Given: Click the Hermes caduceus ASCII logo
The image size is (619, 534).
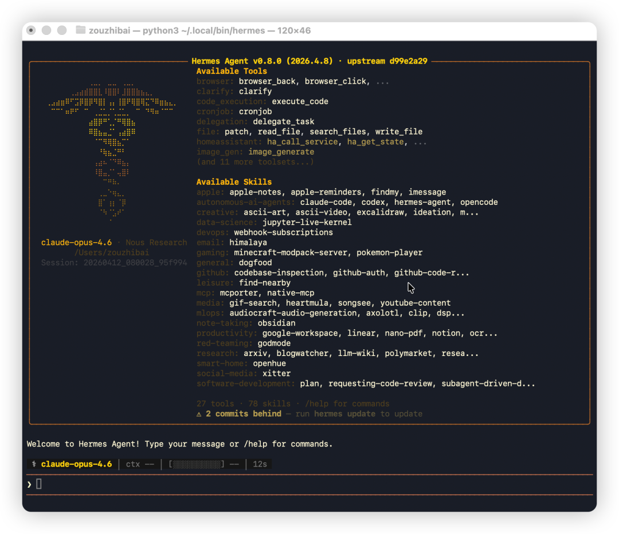Looking at the screenshot, I should [112, 151].
